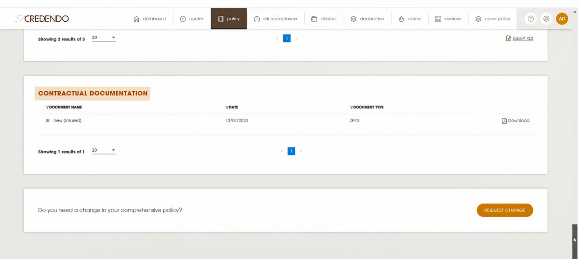Click the PDF icon beside Download
The image size is (578, 259).
coord(504,121)
